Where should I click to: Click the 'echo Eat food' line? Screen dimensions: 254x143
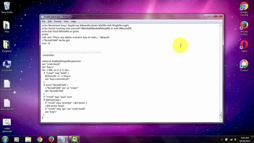coord(61,31)
